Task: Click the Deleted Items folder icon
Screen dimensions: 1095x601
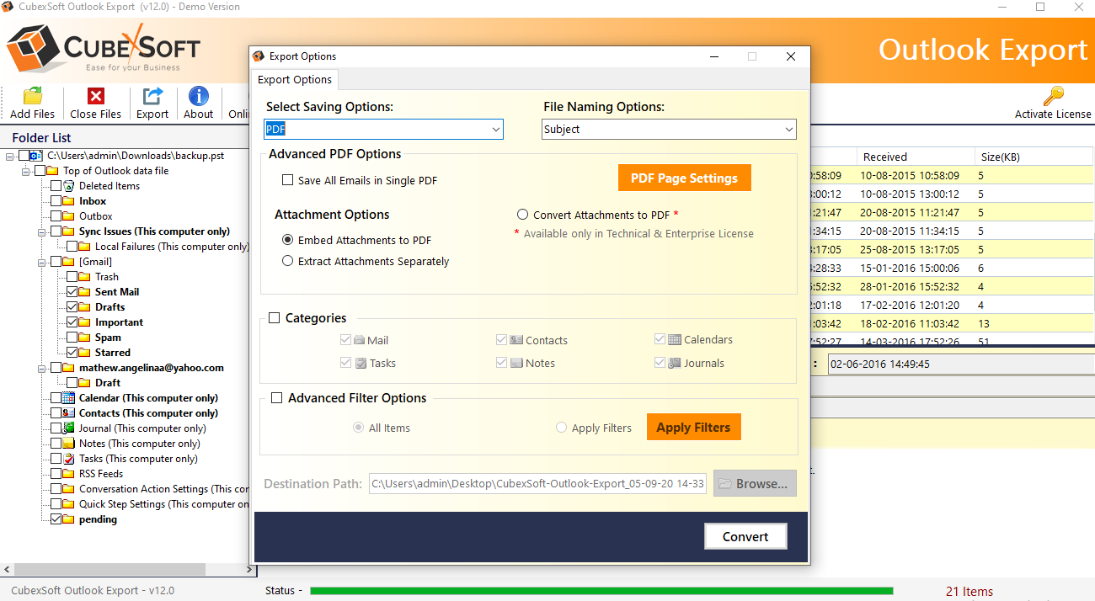Action: point(69,186)
